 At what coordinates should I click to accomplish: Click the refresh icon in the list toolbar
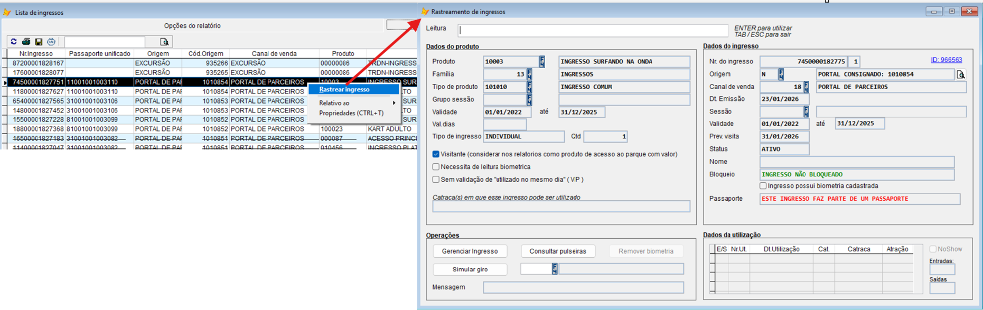14,42
